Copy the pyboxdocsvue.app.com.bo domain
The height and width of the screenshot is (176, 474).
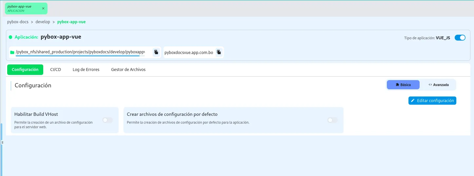pyautogui.click(x=219, y=52)
